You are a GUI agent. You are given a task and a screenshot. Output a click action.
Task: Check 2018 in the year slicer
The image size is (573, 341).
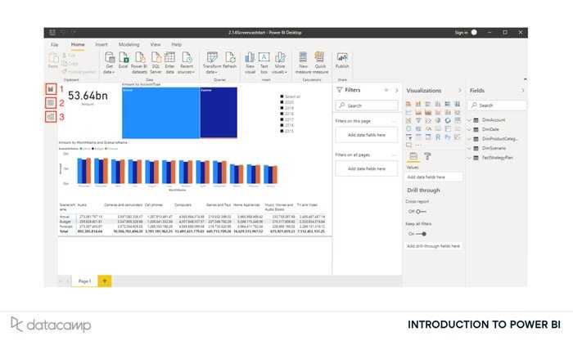pyautogui.click(x=282, y=114)
